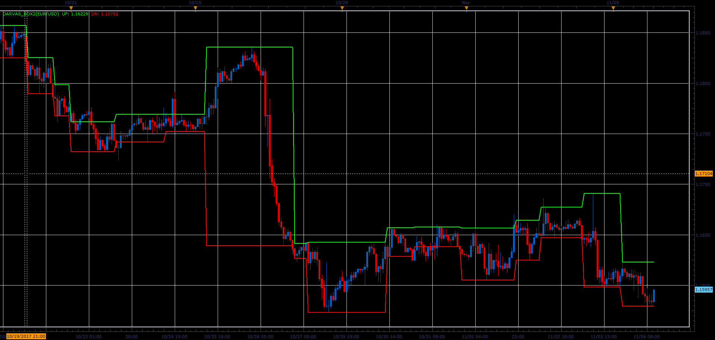Click the 10/29 19:00 time axis label
Viewport: 715px width, 340px height.
(x=346, y=337)
